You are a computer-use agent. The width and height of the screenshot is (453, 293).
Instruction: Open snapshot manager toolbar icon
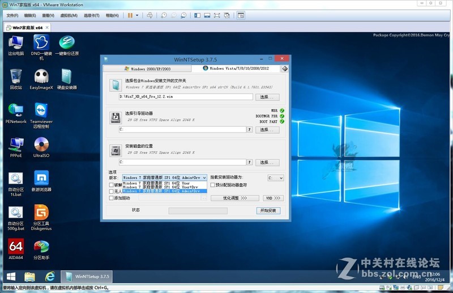(183, 15)
